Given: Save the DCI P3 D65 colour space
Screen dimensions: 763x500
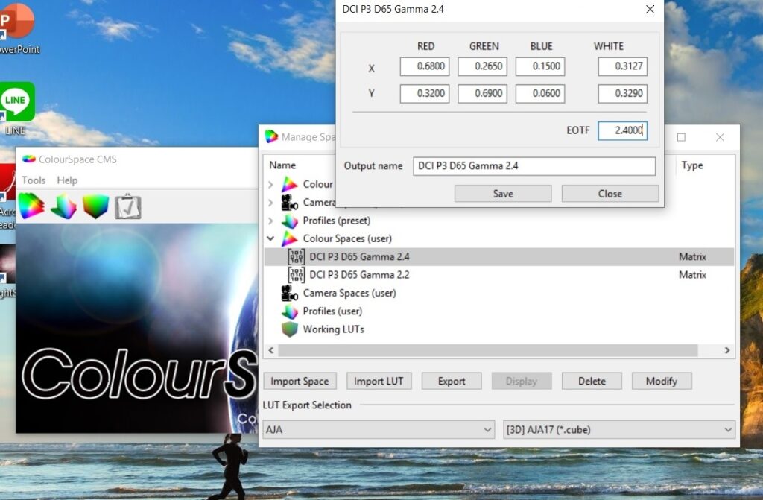Looking at the screenshot, I should point(503,194).
